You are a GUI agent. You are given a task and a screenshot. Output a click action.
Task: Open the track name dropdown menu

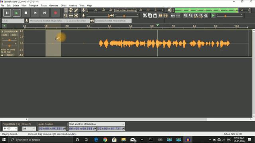[x=11, y=31]
